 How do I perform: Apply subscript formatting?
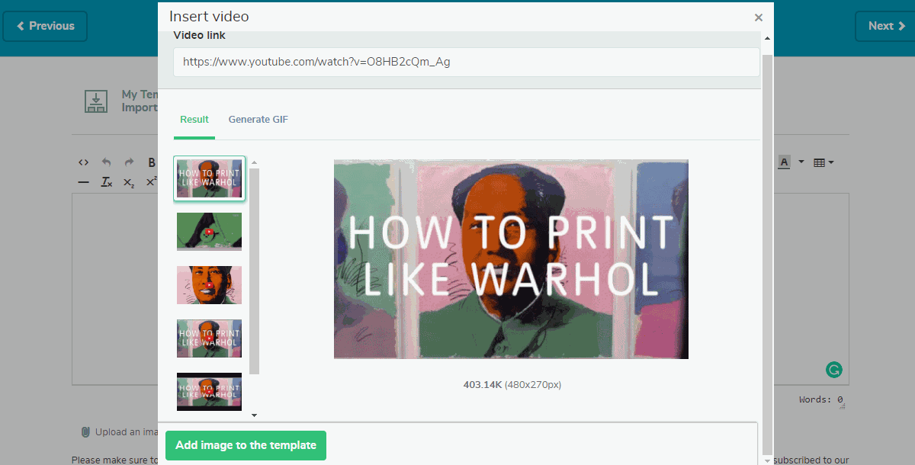(127, 181)
